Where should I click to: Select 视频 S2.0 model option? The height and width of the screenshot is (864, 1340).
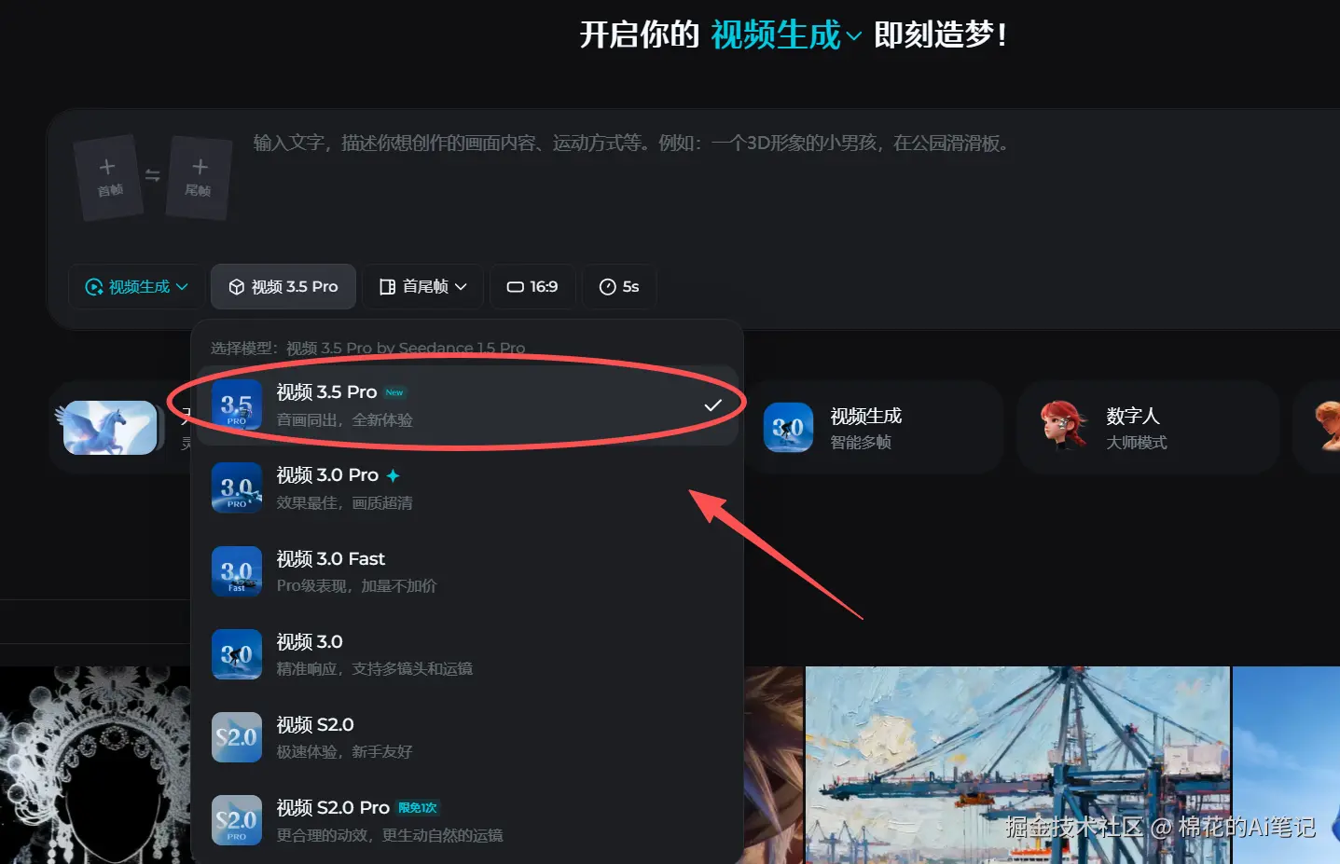467,737
